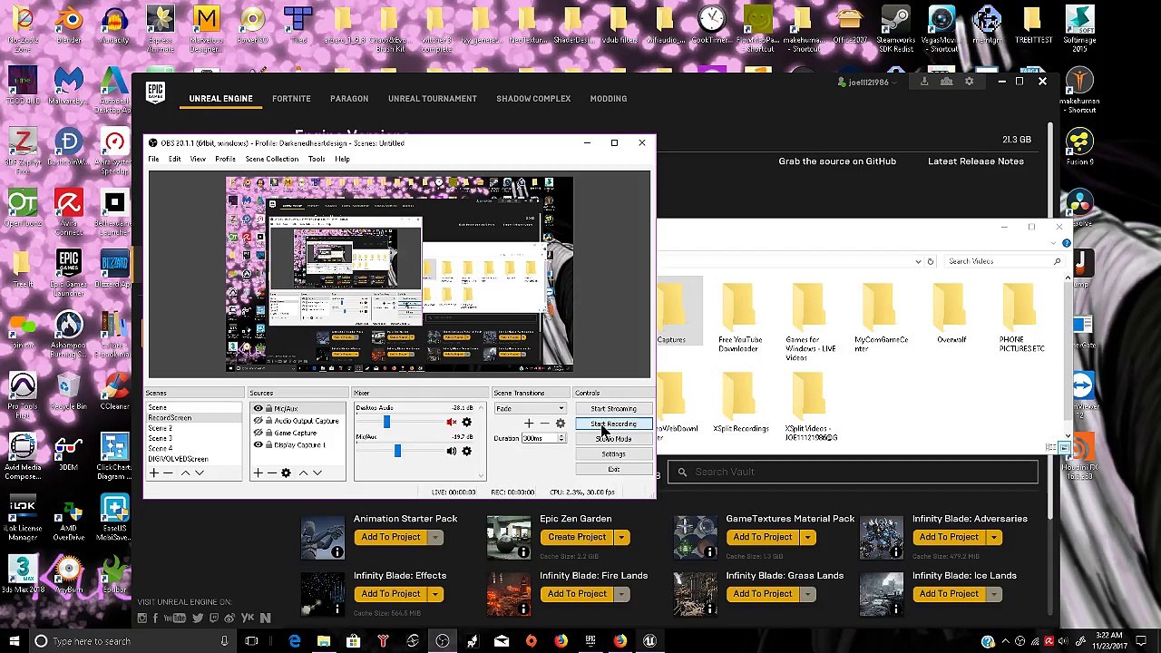Open OBS File menu
This screenshot has width=1161, height=653.
click(153, 159)
